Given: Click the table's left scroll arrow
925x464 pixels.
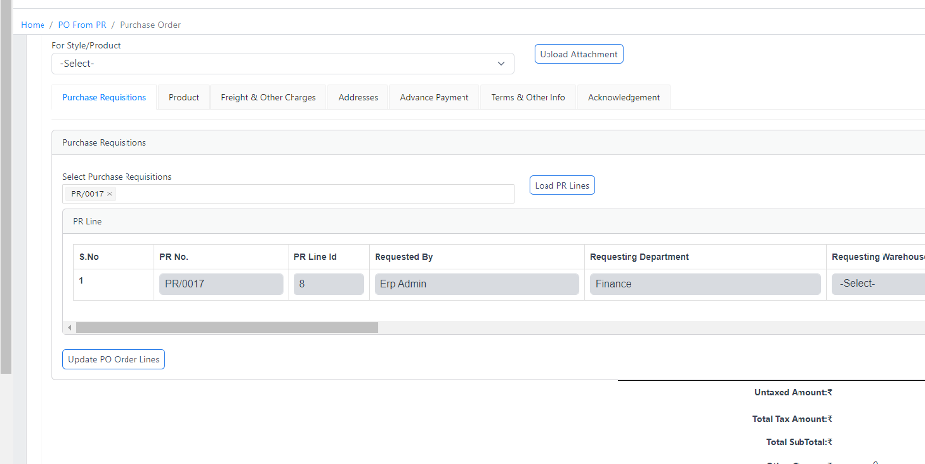Looking at the screenshot, I should pos(69,327).
